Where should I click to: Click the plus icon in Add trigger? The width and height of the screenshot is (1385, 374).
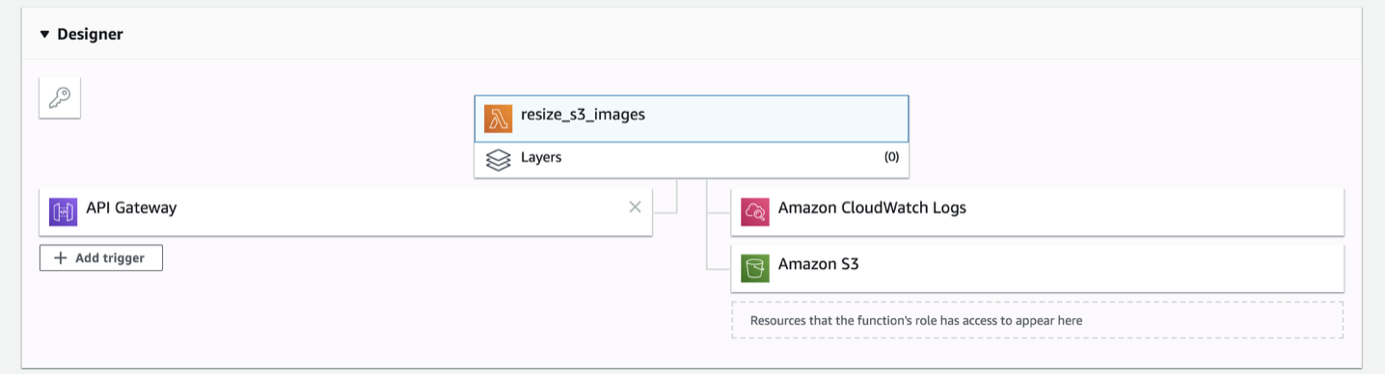coord(60,258)
